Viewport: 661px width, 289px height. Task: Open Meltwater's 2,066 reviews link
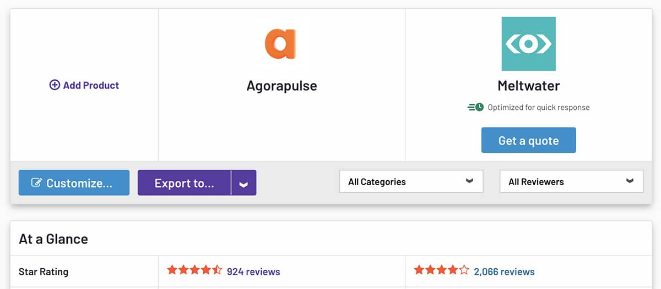(504, 271)
